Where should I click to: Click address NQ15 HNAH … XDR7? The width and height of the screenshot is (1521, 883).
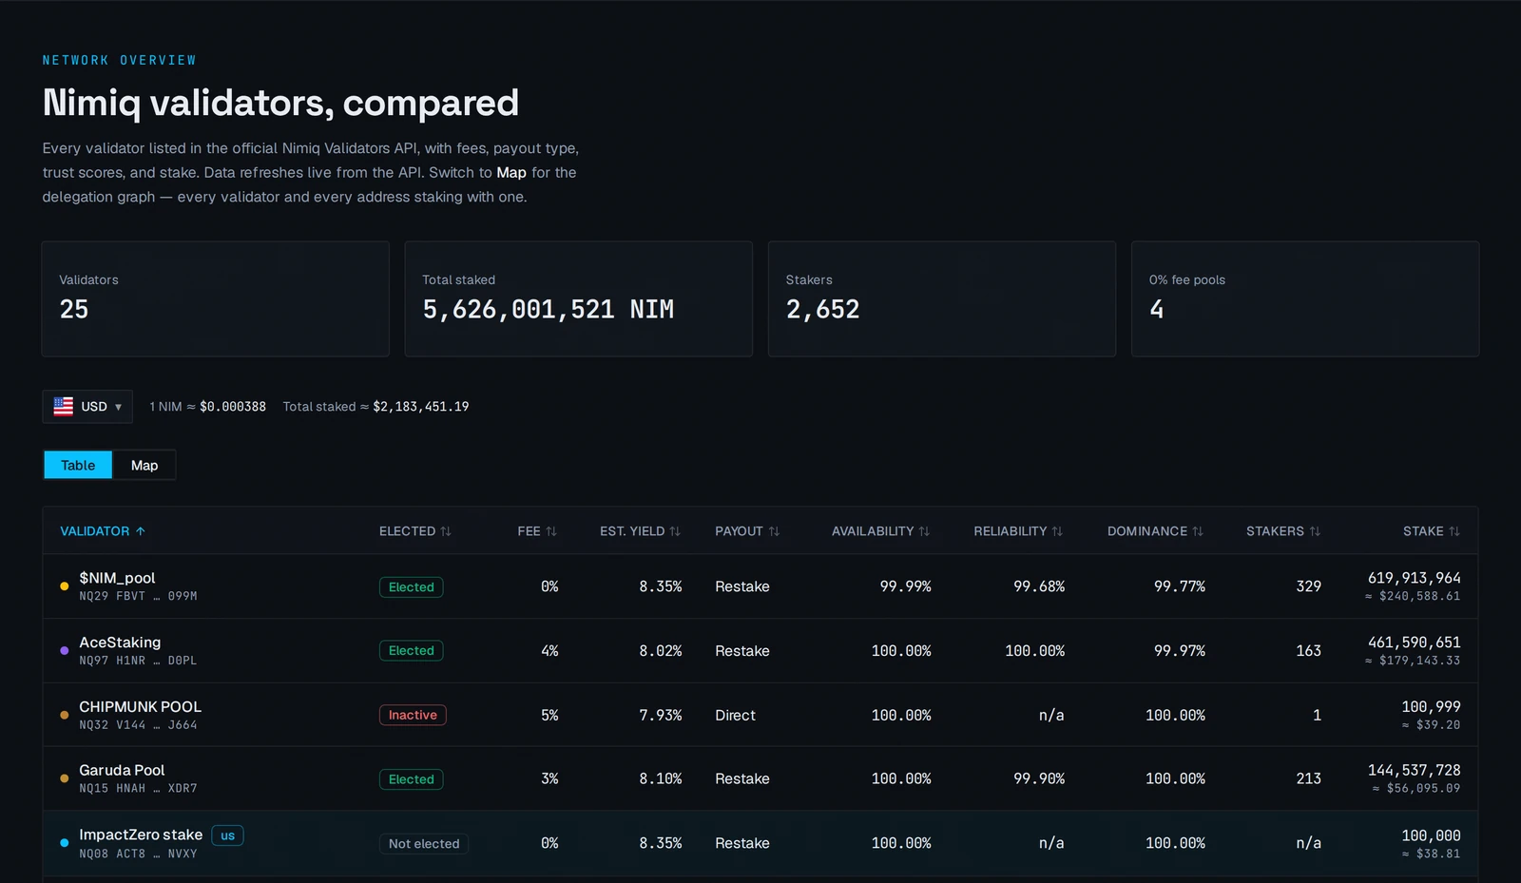click(x=138, y=789)
